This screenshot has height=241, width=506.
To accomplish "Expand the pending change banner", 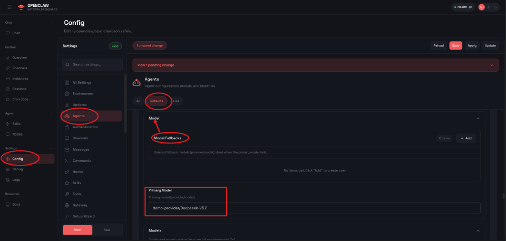I will point(491,65).
